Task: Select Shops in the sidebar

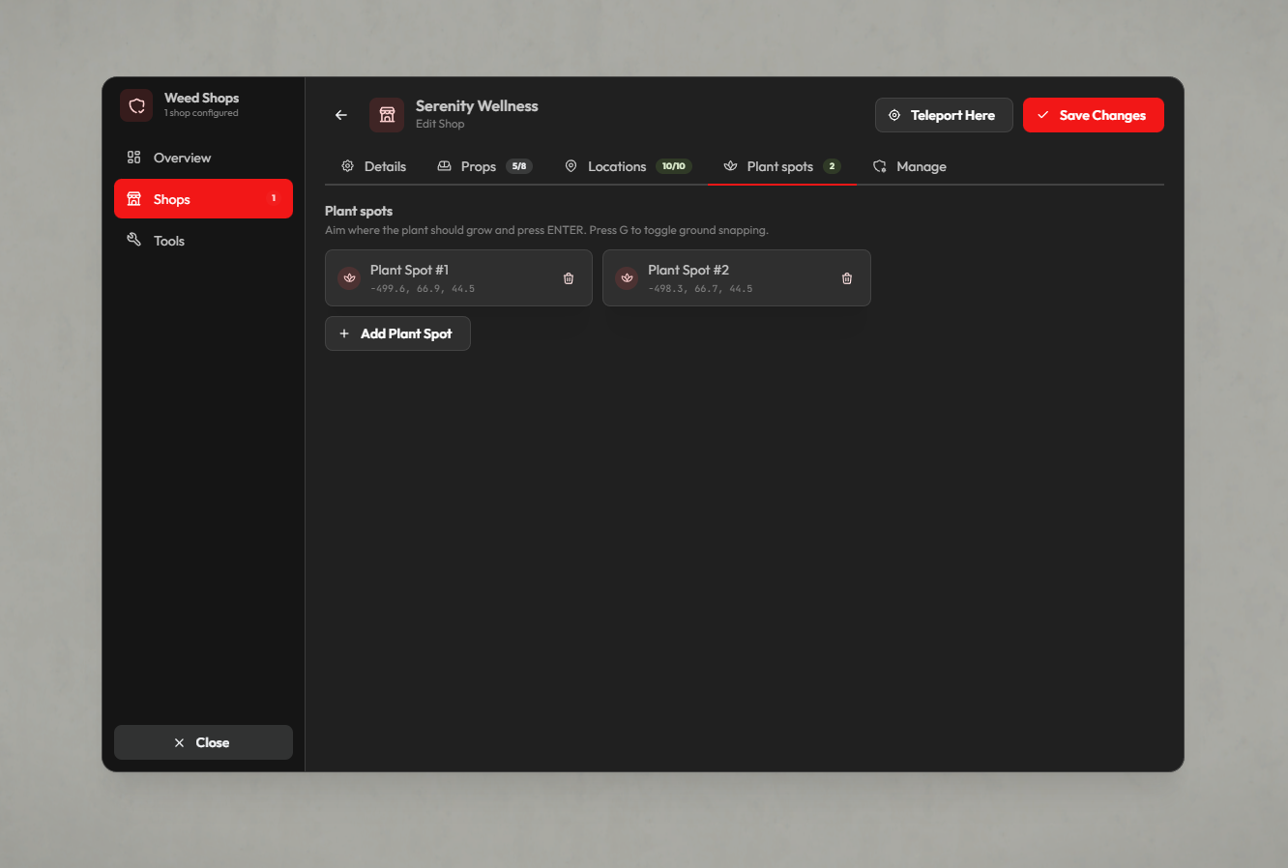Action: click(x=203, y=199)
